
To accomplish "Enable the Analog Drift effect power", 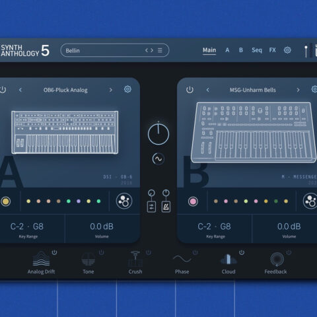I will click(x=54, y=252).
